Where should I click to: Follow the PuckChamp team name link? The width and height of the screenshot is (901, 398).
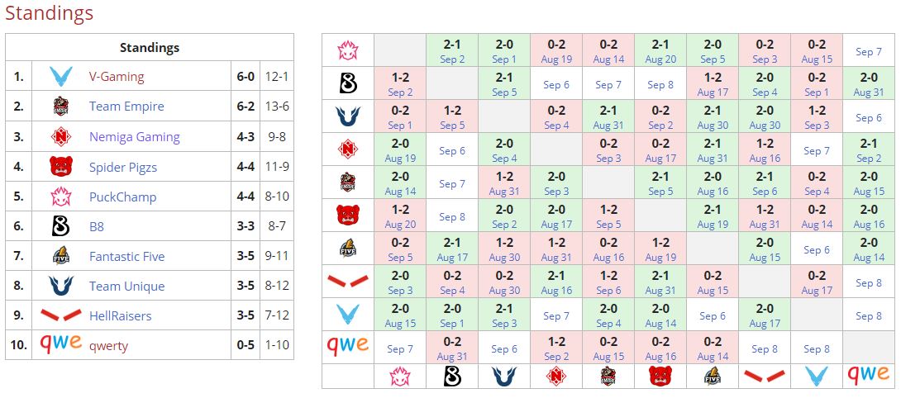tap(122, 197)
